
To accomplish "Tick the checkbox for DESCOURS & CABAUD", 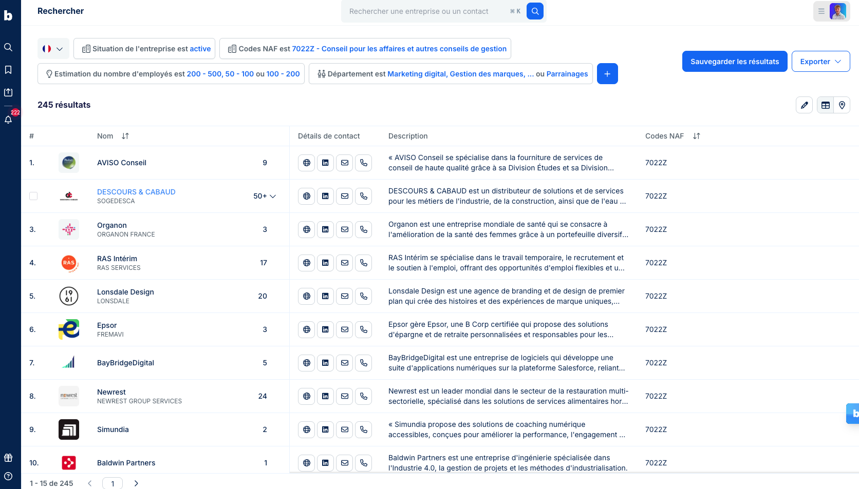I will [33, 196].
